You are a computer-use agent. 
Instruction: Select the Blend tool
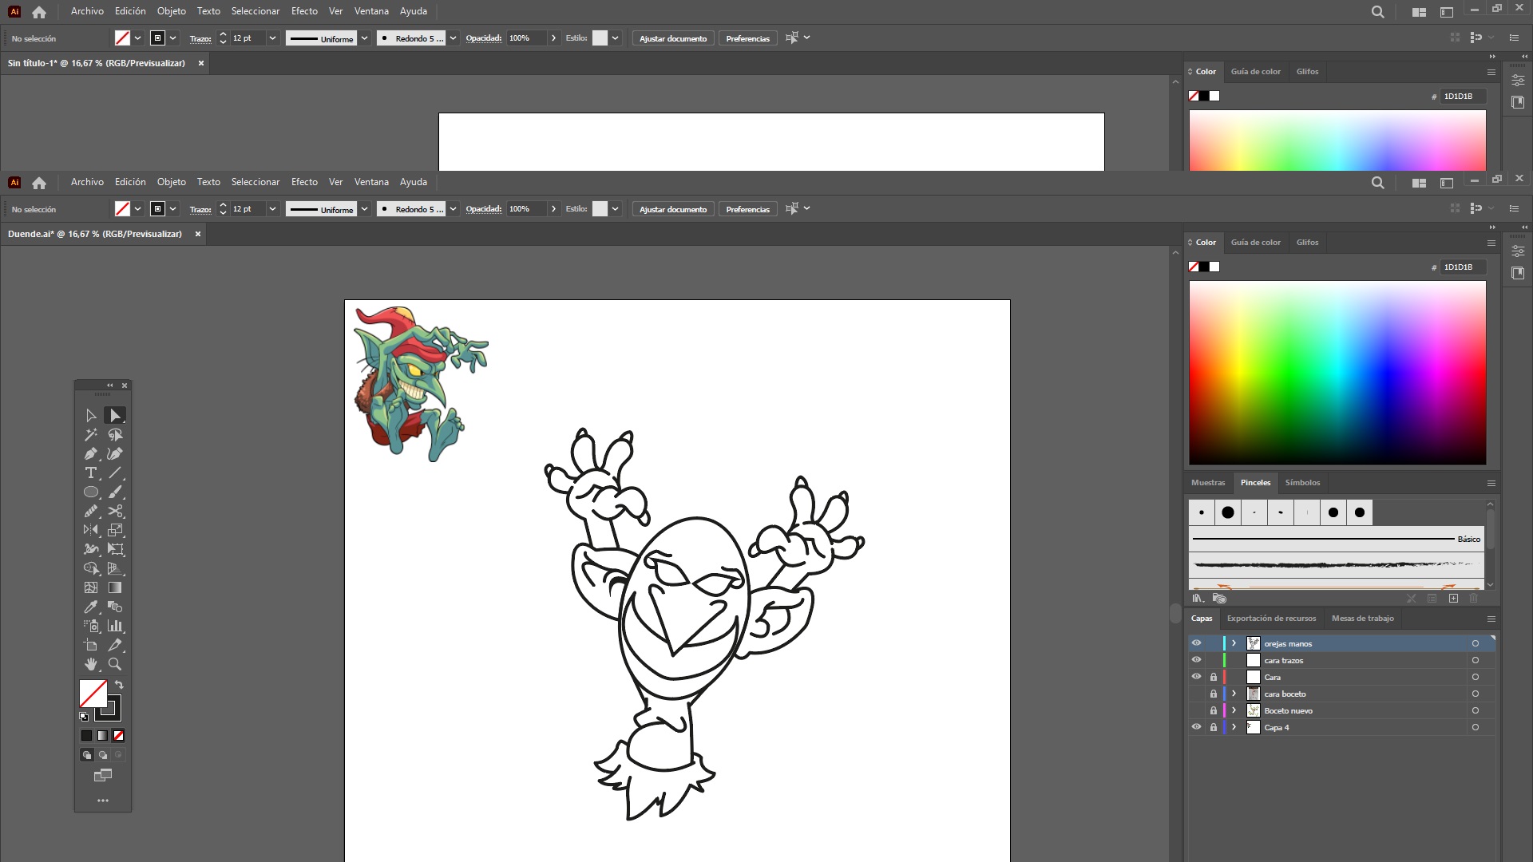(115, 607)
